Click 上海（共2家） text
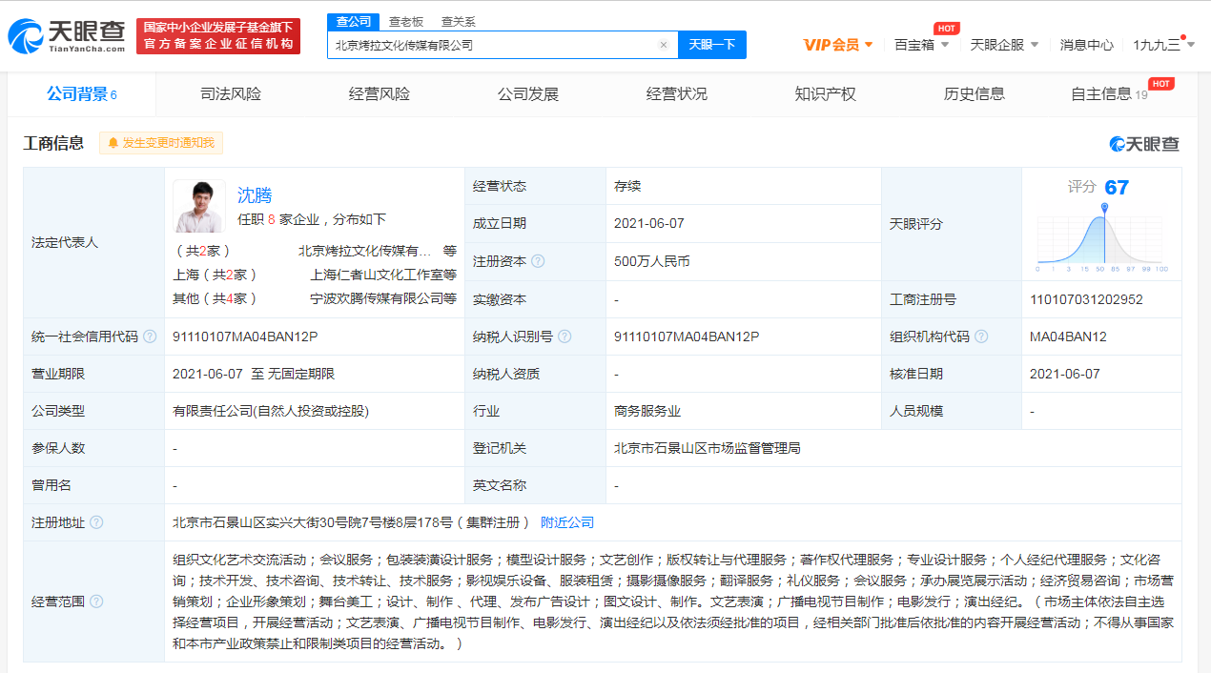This screenshot has height=673, width=1211. (x=216, y=275)
